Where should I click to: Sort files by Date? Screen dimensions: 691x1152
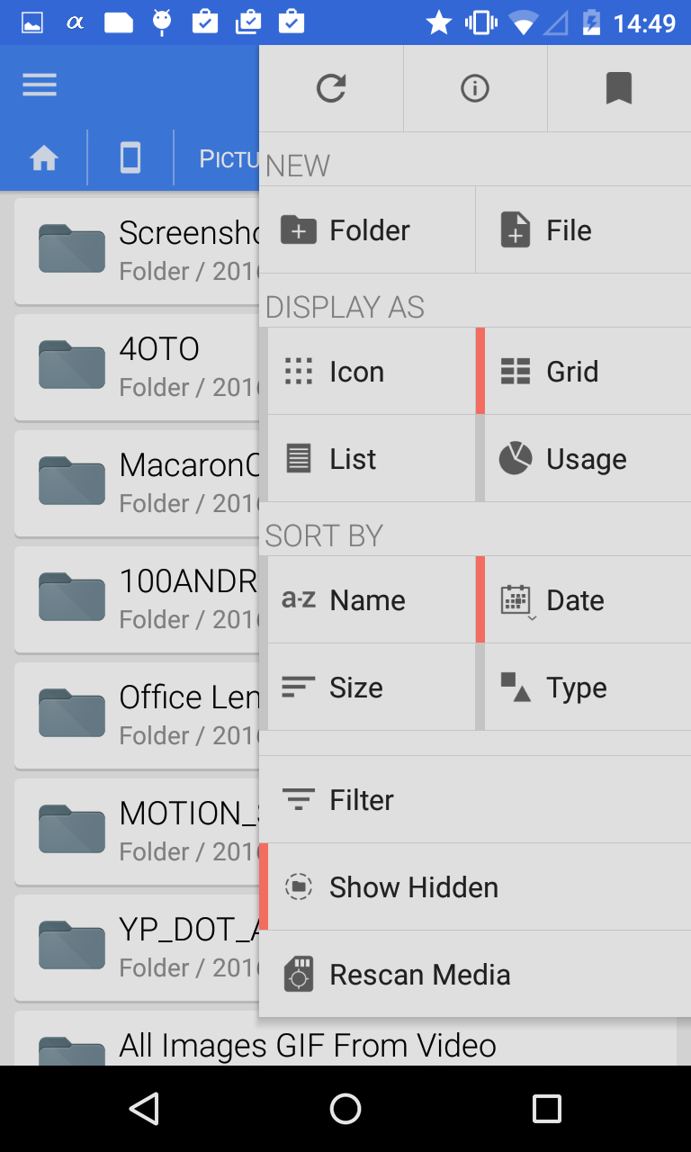[x=575, y=599]
